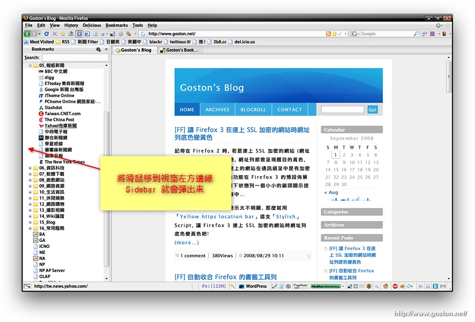
Task: Toggle the purple Bookmarks sidebar button in the toolbar
Action: click(x=79, y=33)
